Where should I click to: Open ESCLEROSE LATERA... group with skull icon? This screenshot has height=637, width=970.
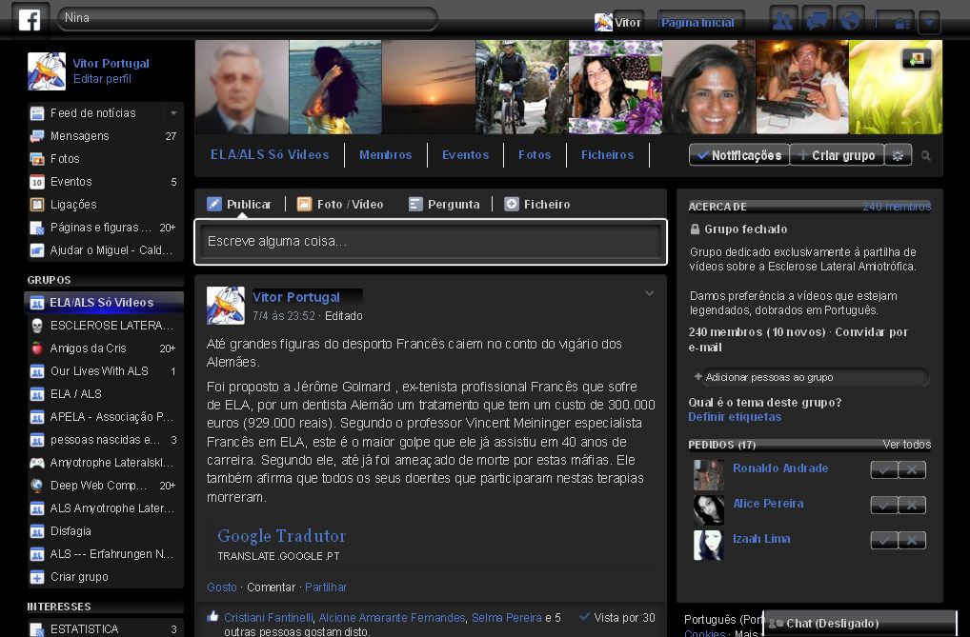tap(105, 326)
